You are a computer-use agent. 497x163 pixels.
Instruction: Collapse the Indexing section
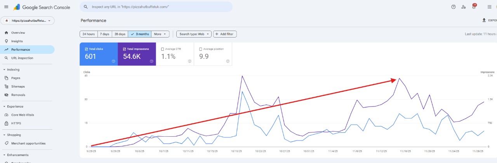(4, 70)
